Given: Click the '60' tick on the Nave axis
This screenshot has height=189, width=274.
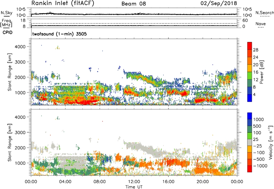Looking at the screenshot, I should tap(245, 20).
